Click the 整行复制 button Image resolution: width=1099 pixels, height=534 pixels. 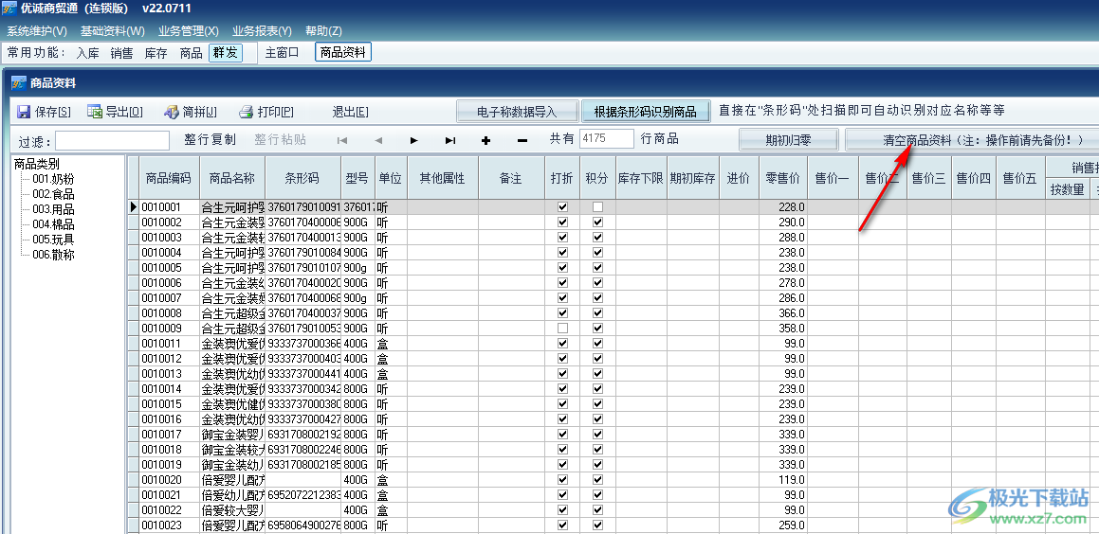211,139
